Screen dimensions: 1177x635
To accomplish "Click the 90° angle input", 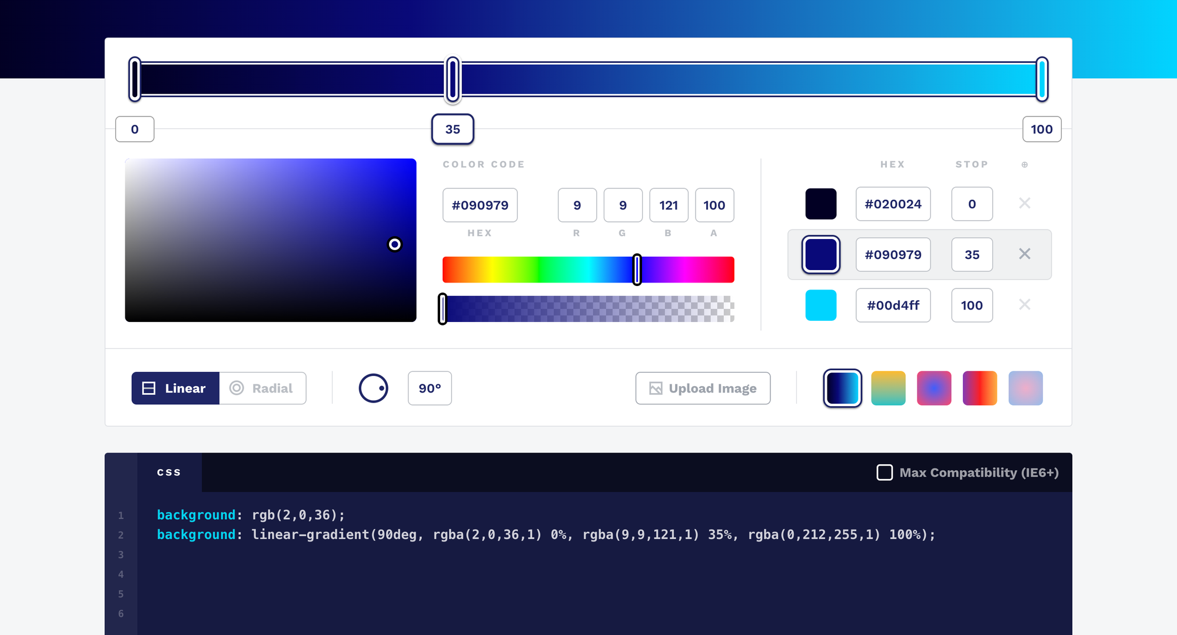I will [430, 388].
